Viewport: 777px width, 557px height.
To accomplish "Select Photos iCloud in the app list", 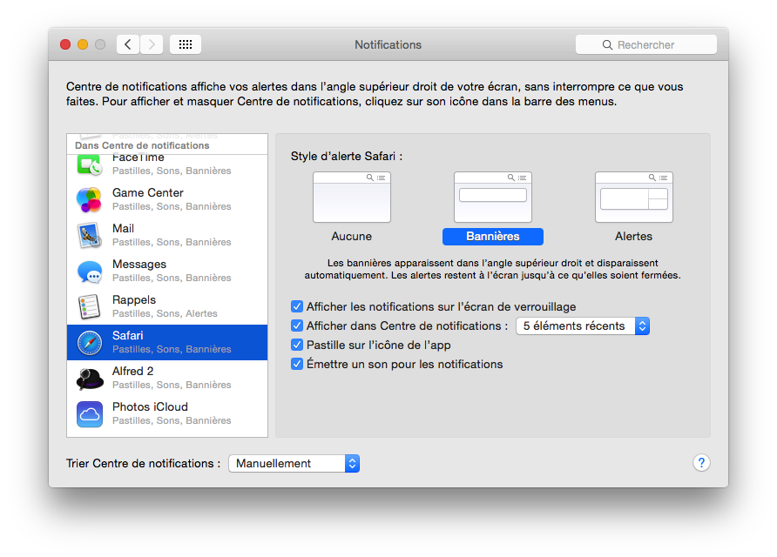I will [167, 413].
